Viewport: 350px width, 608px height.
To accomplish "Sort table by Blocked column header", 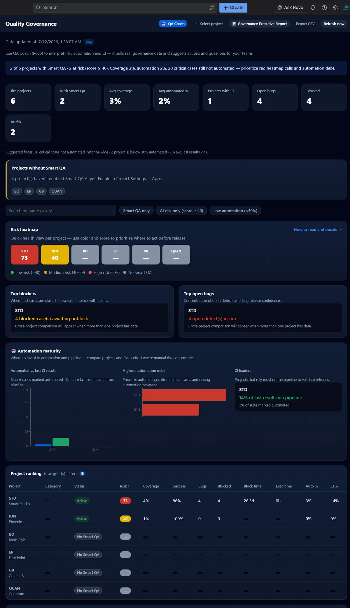I will click(224, 486).
